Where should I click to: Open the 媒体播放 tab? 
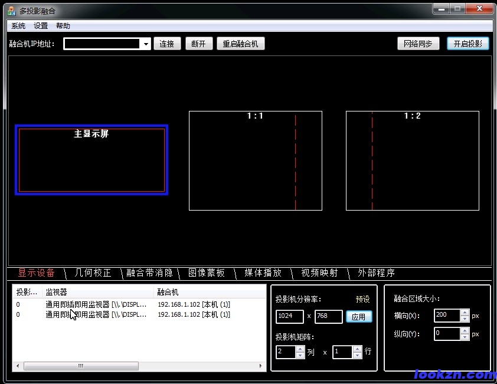coord(263,273)
